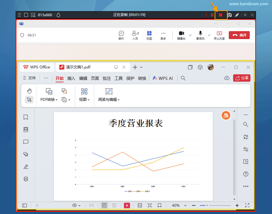
Task: Start slideshow with red play button
Action: click(x=127, y=205)
